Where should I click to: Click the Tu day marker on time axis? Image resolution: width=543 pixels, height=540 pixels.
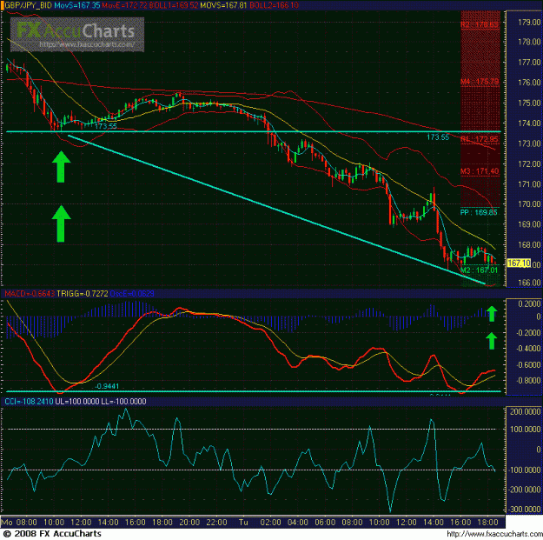tap(243, 522)
